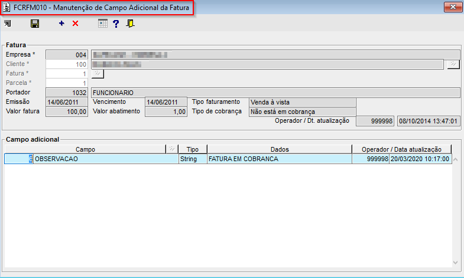Click the Operador field 999998 in Fatura
Image resolution: width=464 pixels, height=278 pixels.
375,121
